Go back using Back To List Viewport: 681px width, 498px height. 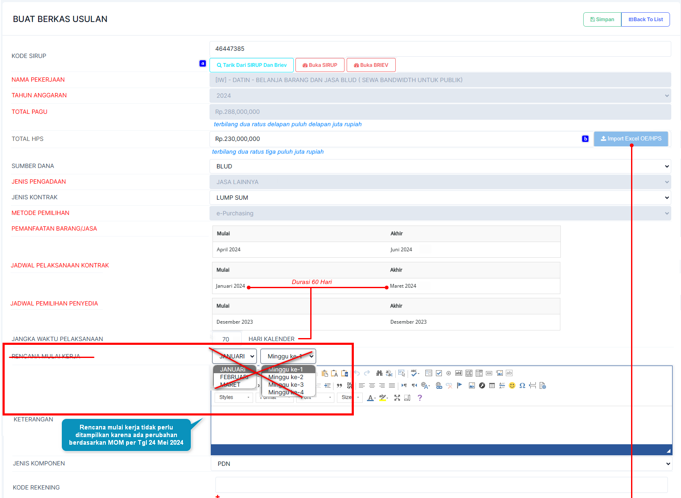pyautogui.click(x=645, y=19)
